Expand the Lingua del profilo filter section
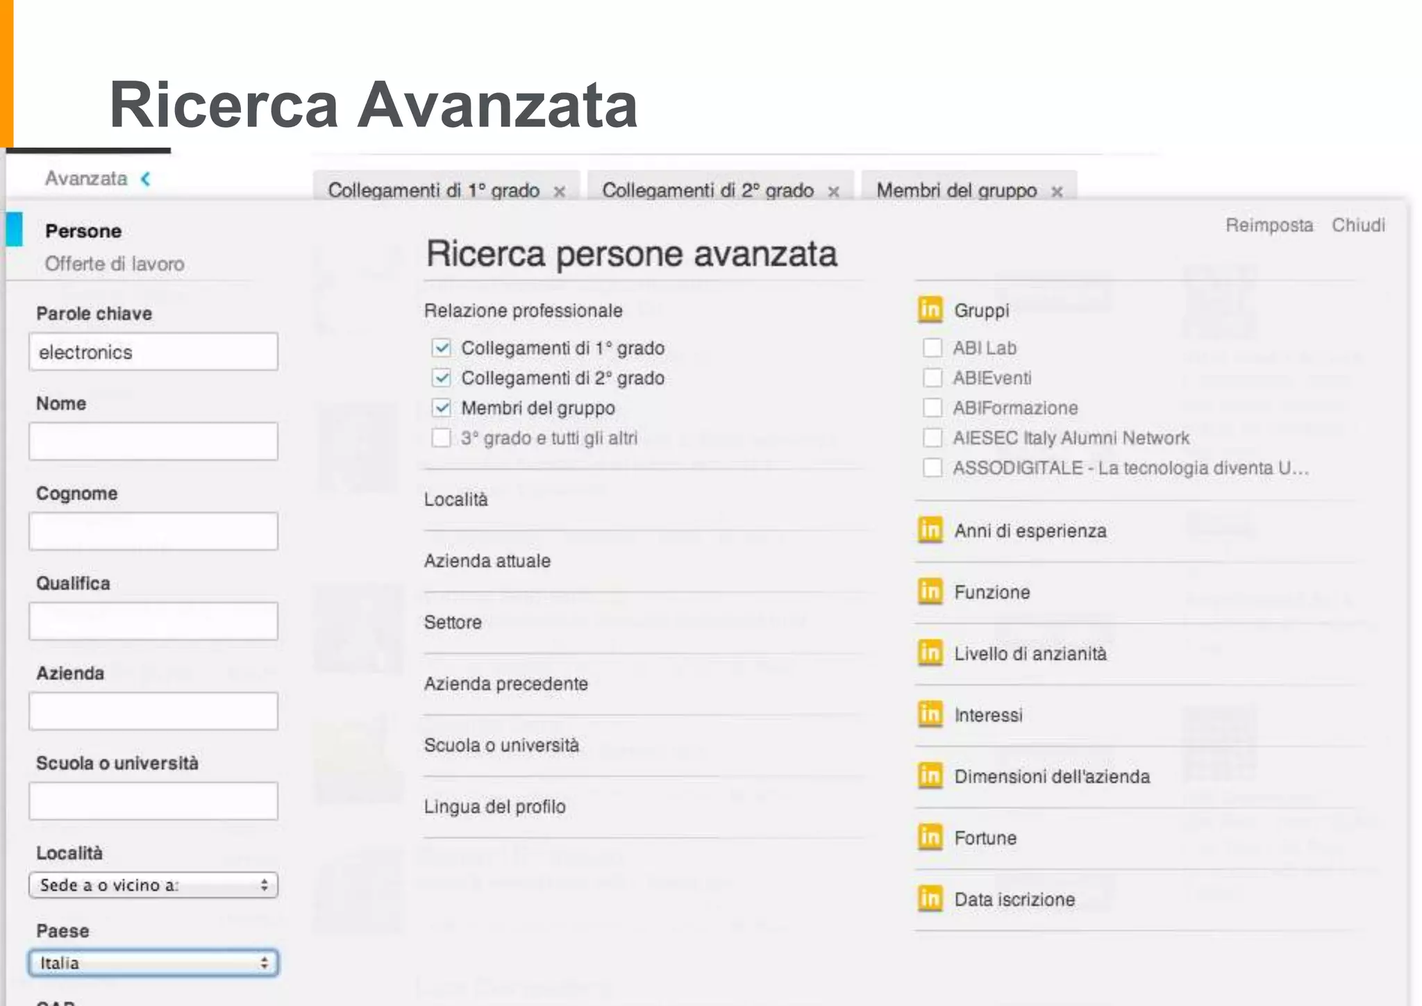The height and width of the screenshot is (1006, 1422). click(x=495, y=807)
